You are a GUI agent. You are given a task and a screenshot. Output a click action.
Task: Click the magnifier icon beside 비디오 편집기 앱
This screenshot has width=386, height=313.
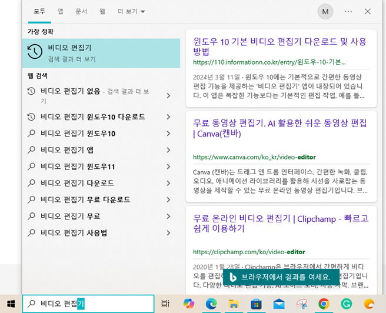click(x=31, y=149)
